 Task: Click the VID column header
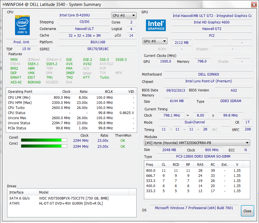125,91
